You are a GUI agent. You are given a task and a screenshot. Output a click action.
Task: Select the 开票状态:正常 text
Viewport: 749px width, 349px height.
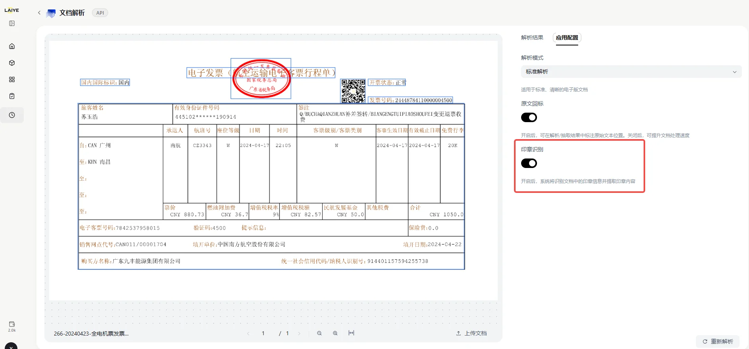coord(387,83)
